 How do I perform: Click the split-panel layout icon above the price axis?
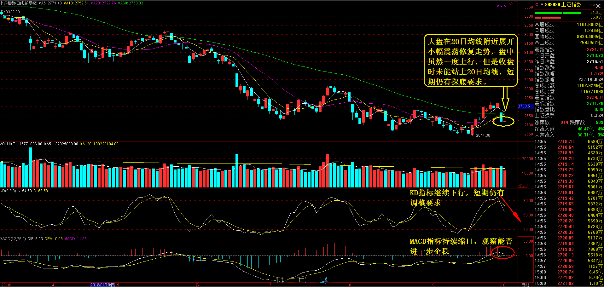(x=515, y=3)
